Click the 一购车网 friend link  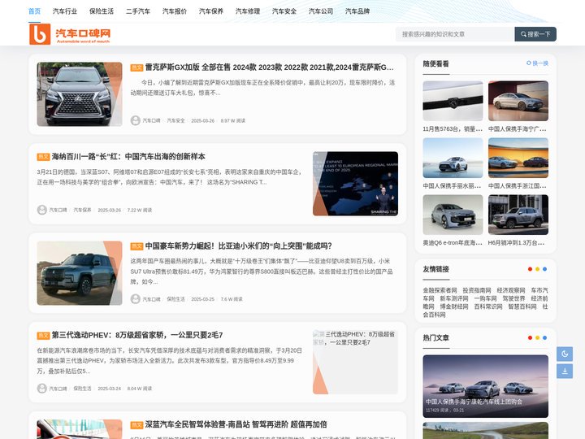[485, 298]
